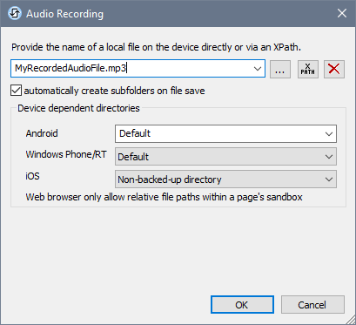Dismiss dialog with Cancel button

point(312,305)
